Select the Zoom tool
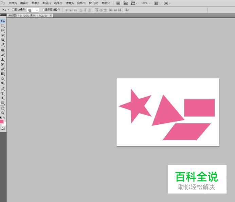Screen dimensions: 235x202 point(3,113)
